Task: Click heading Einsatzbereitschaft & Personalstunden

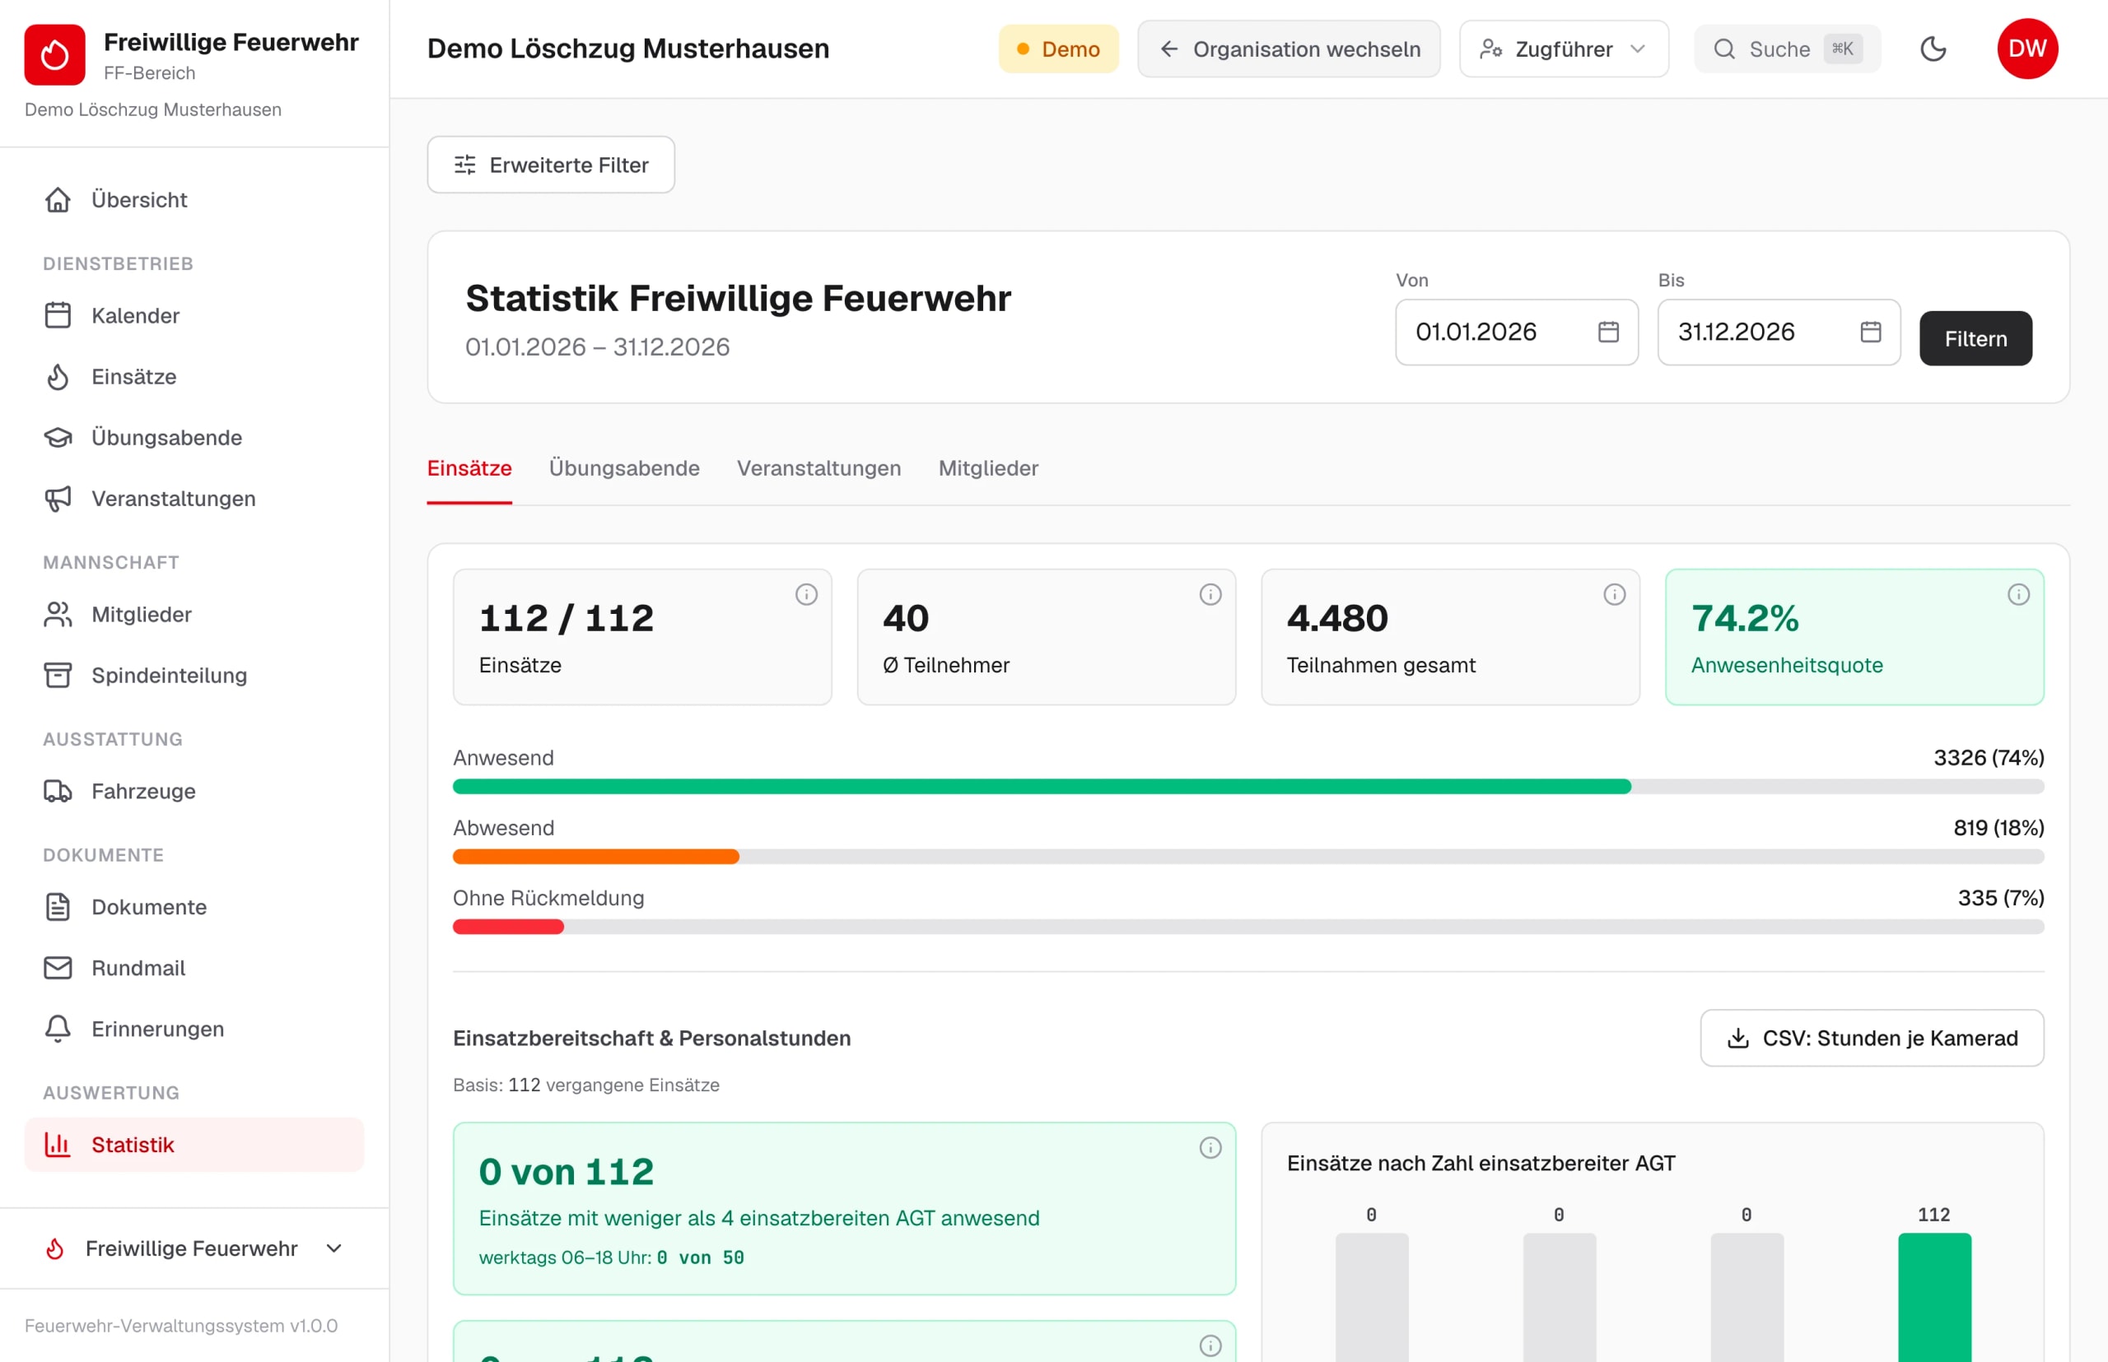Action: pyautogui.click(x=652, y=1039)
